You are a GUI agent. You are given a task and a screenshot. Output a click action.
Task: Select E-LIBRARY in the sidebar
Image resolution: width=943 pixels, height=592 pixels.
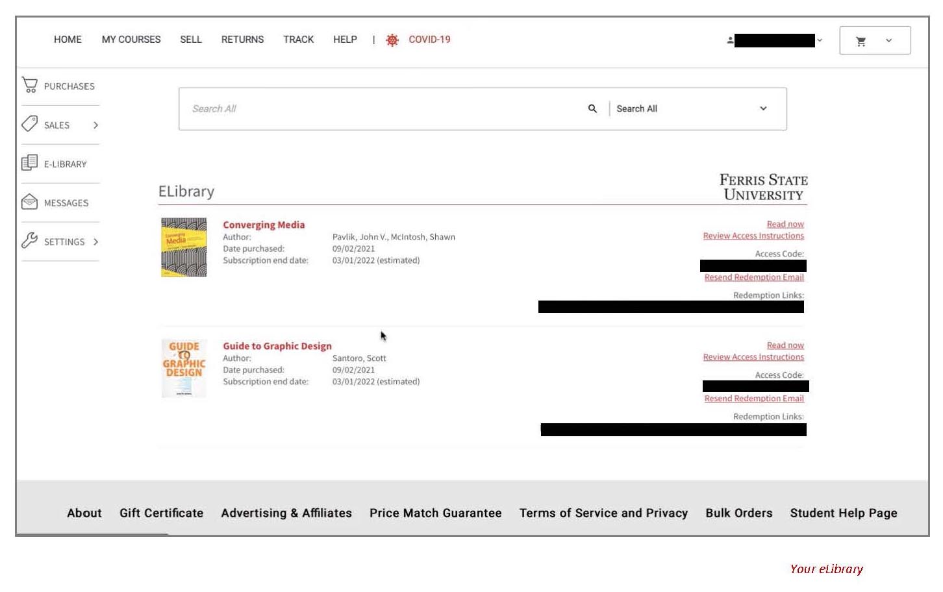[66, 164]
